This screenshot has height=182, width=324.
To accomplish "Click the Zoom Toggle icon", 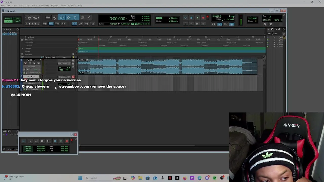I will coord(48,18).
